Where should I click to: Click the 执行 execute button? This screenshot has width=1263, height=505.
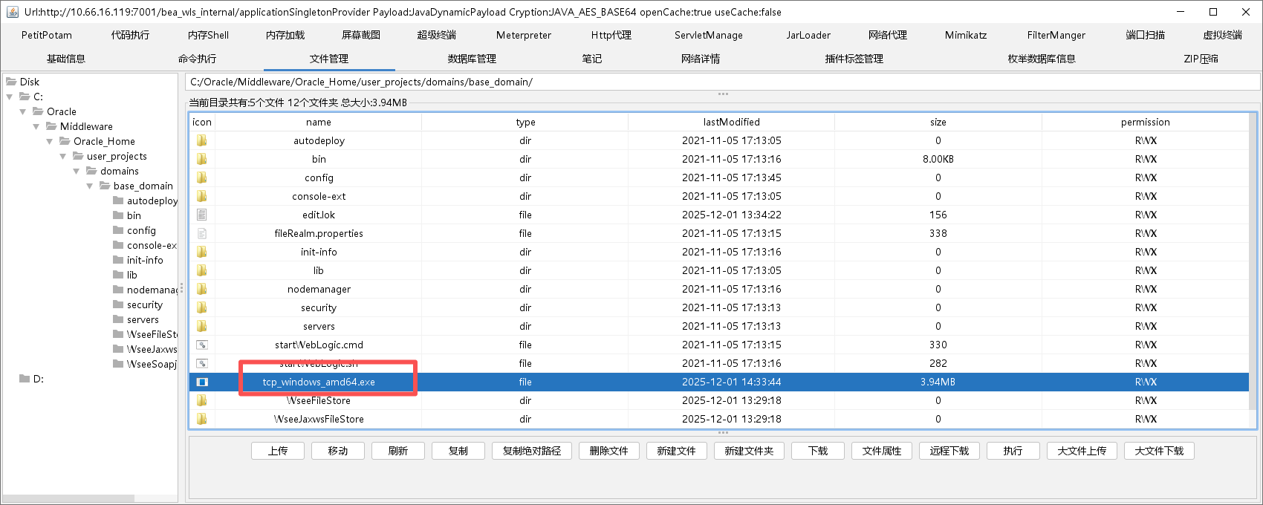(x=1013, y=451)
